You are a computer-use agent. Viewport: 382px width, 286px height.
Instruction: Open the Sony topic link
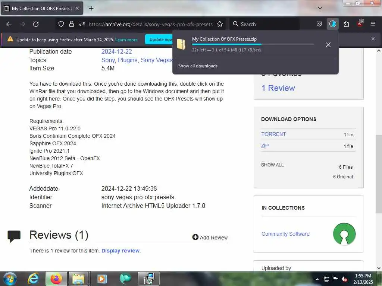coord(108,60)
